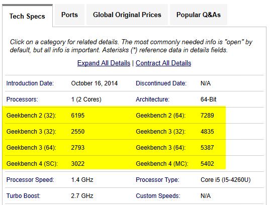Select the 2793 Geekbench score

(x=78, y=148)
